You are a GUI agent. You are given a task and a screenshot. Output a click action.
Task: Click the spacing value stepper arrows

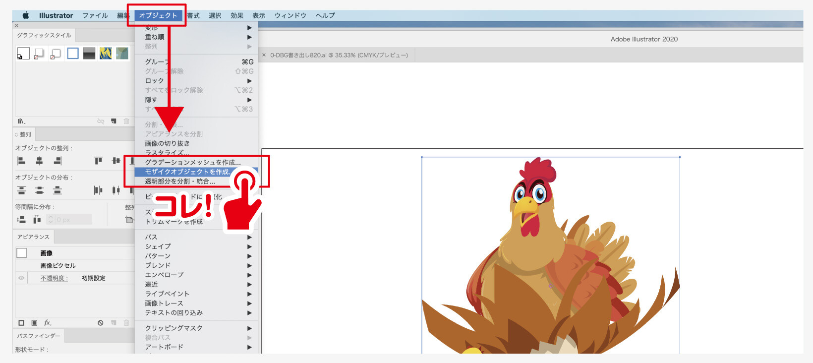[50, 220]
